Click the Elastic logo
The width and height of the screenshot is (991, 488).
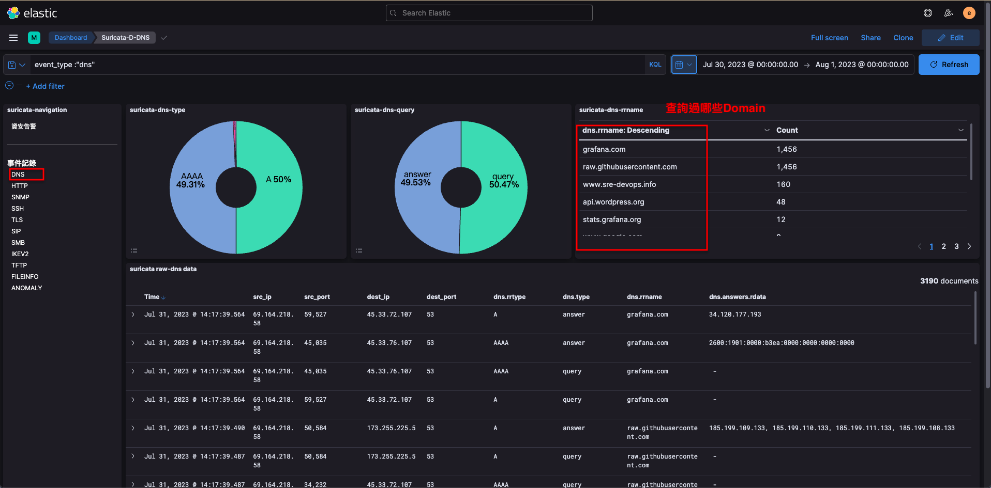[x=32, y=13]
